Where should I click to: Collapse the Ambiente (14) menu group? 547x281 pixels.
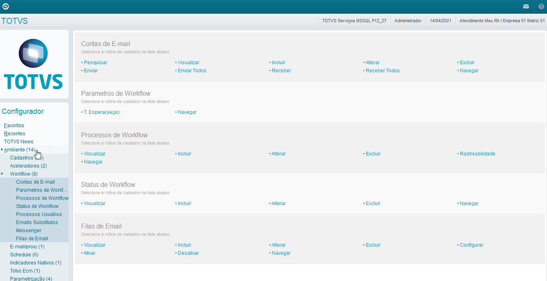click(19, 150)
